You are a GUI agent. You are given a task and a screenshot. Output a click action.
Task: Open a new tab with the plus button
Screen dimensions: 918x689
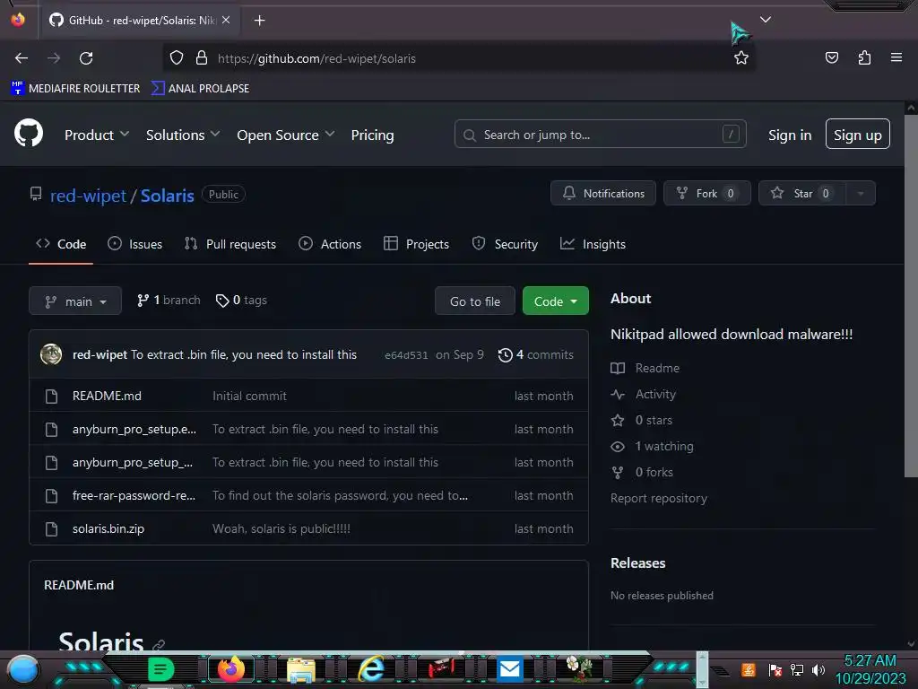point(259,21)
